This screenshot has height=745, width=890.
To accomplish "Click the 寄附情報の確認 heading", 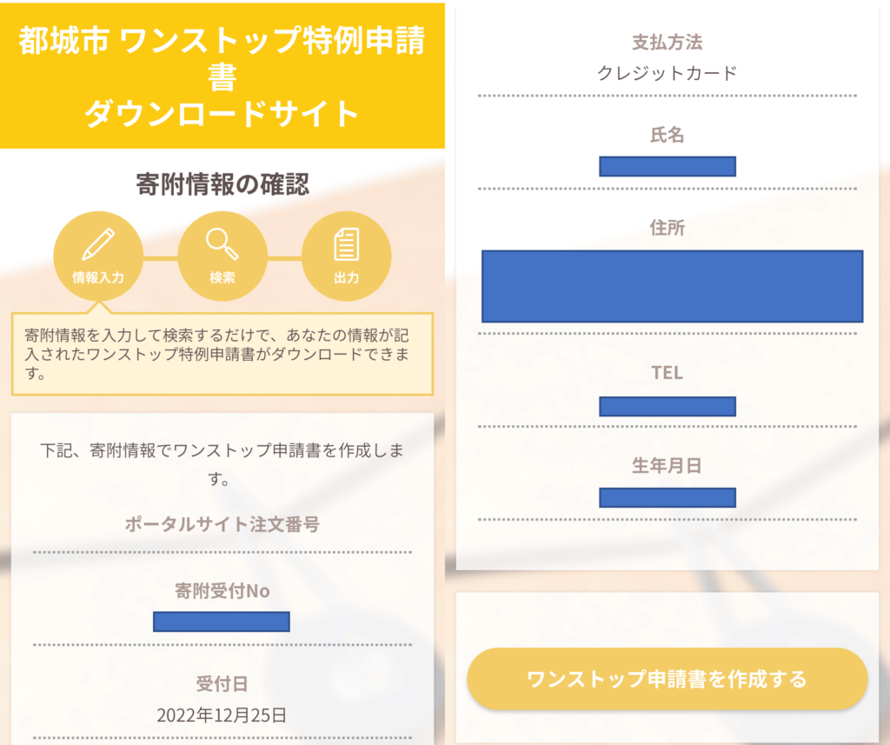I will click(x=222, y=184).
